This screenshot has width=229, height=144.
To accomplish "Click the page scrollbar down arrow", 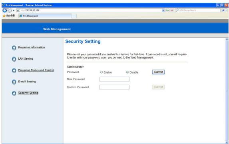I will coord(227,142).
